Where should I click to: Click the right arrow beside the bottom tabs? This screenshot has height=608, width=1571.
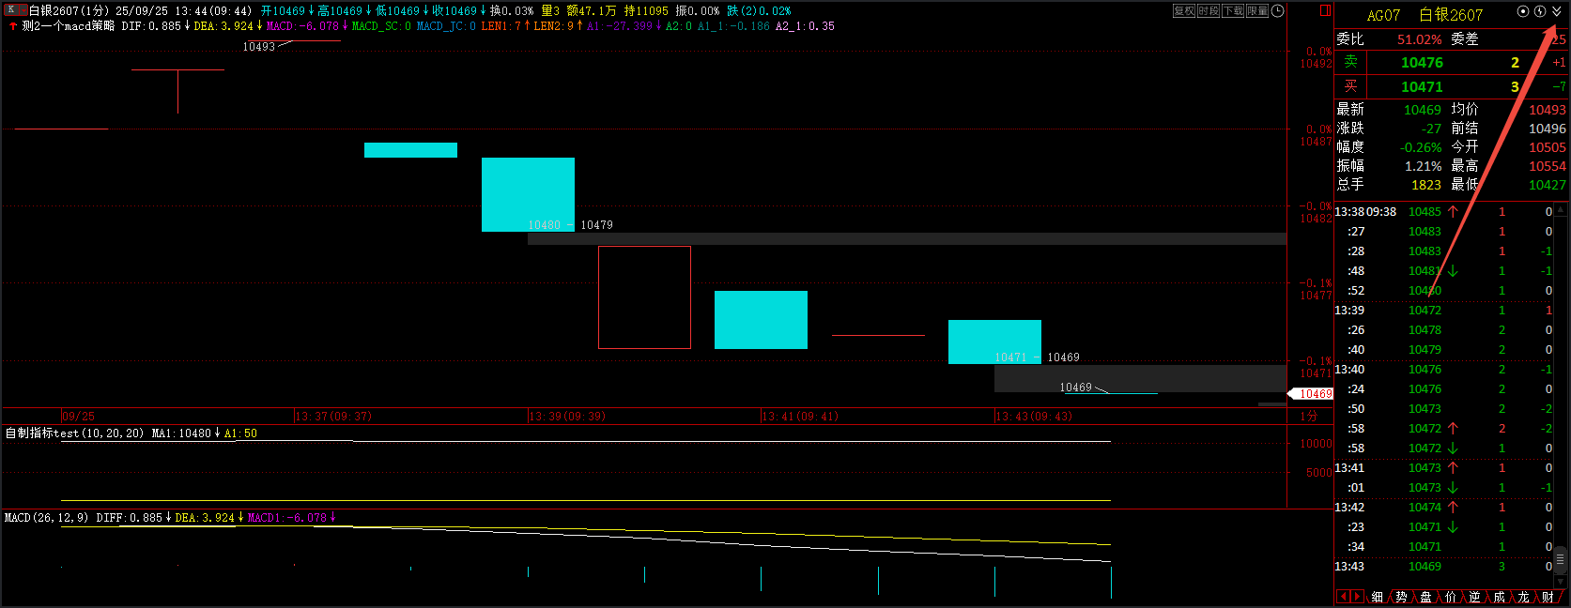point(1357,597)
